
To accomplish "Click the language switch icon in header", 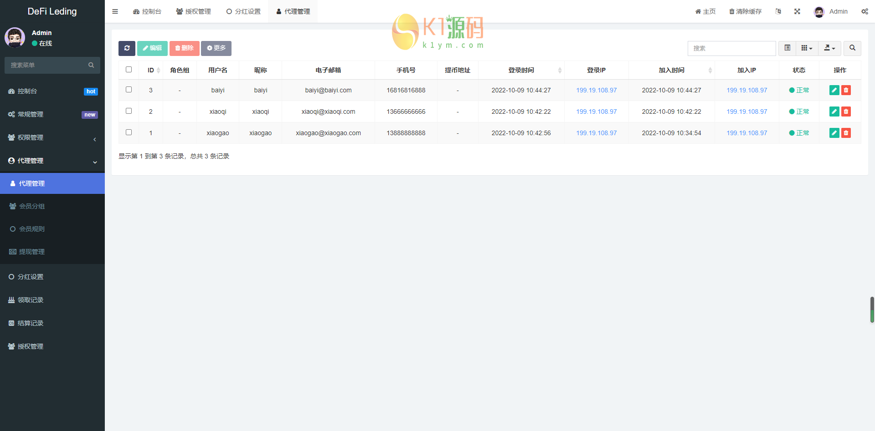I will pos(778,11).
